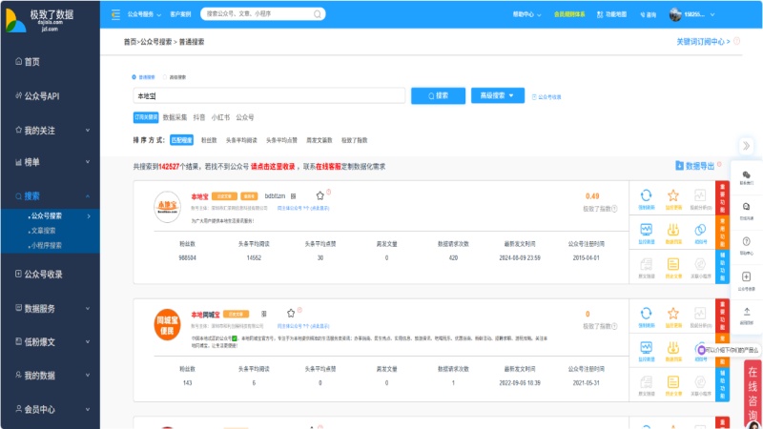Sort results by 头条平均阅读
The image size is (763, 429).
point(241,140)
